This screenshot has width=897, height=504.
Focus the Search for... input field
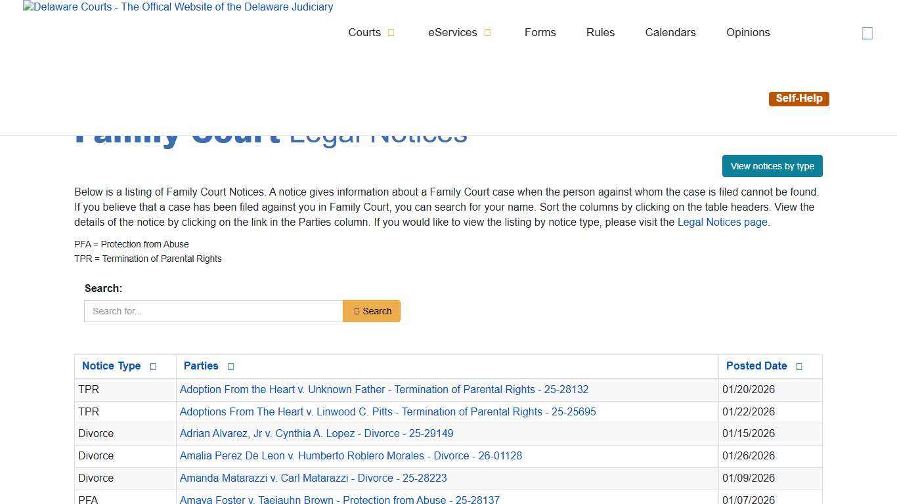click(213, 311)
